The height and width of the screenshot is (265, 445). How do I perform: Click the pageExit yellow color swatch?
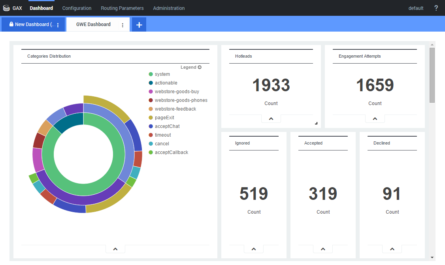[151, 118]
